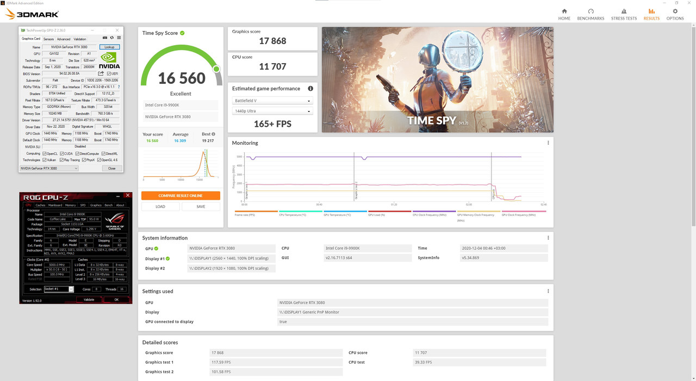
Task: Open the 1440p Ultra preset dropdown
Action: click(272, 111)
